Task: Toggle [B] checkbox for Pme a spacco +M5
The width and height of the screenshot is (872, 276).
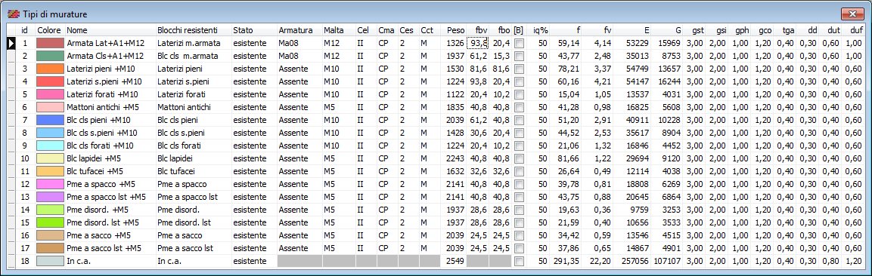Action: point(518,184)
